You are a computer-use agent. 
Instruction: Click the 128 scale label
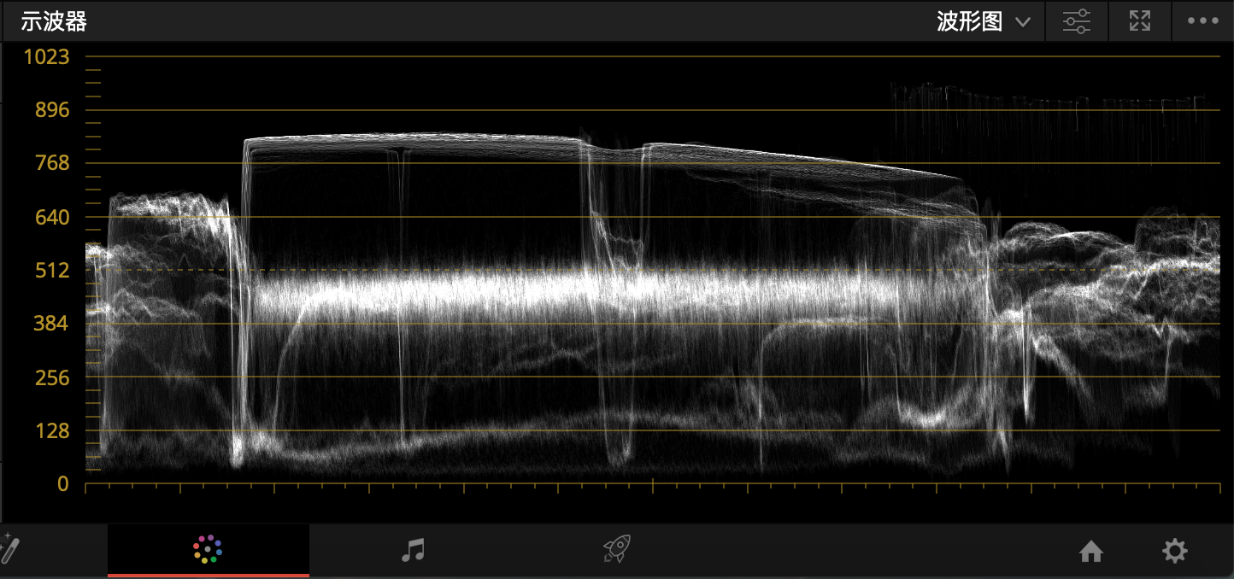pos(51,431)
